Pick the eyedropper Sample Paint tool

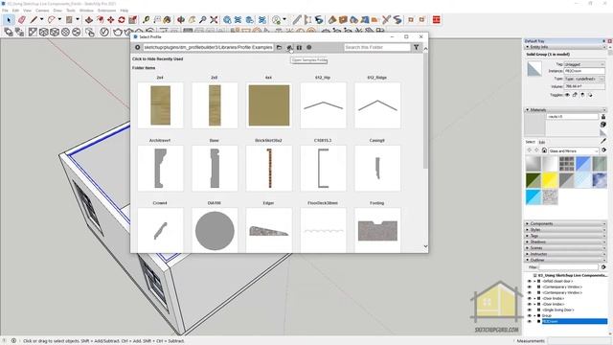[x=603, y=141]
